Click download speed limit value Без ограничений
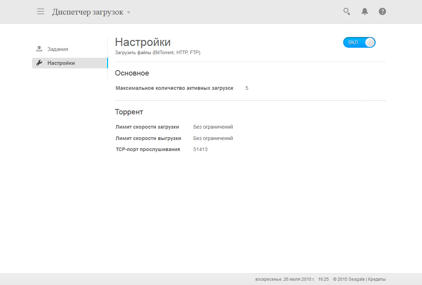The width and height of the screenshot is (422, 285). 213,127
